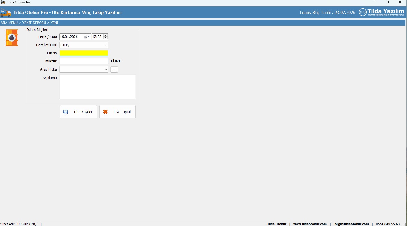The height and width of the screenshot is (226, 407).
Task: Decrease the time with down arrow
Action: coord(105,38)
